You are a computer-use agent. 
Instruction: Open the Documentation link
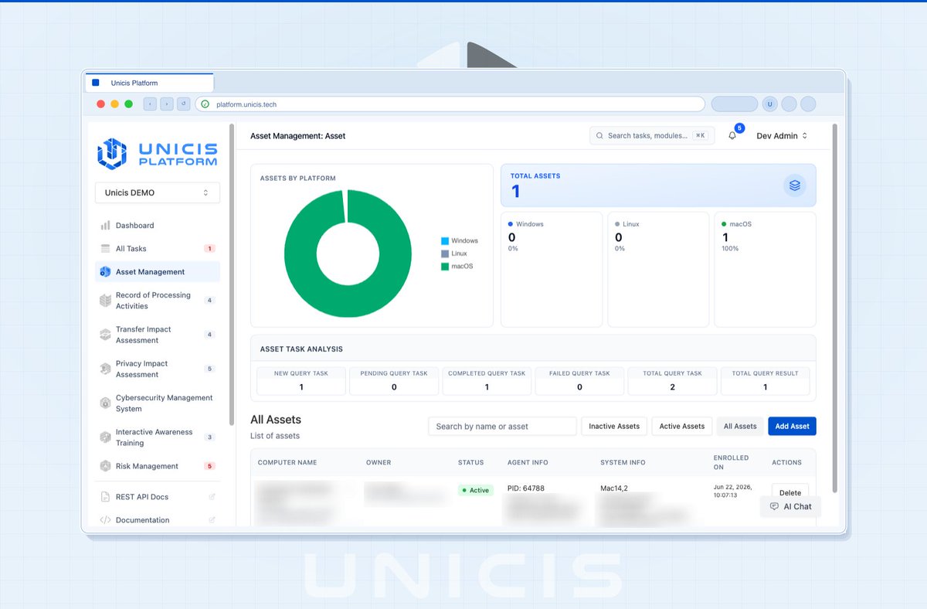click(158, 520)
